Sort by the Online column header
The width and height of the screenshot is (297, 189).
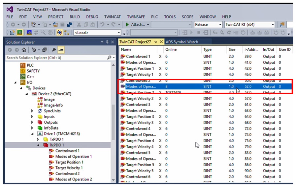point(171,50)
